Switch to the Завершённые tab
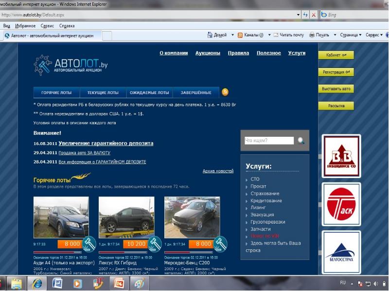 click(196, 92)
